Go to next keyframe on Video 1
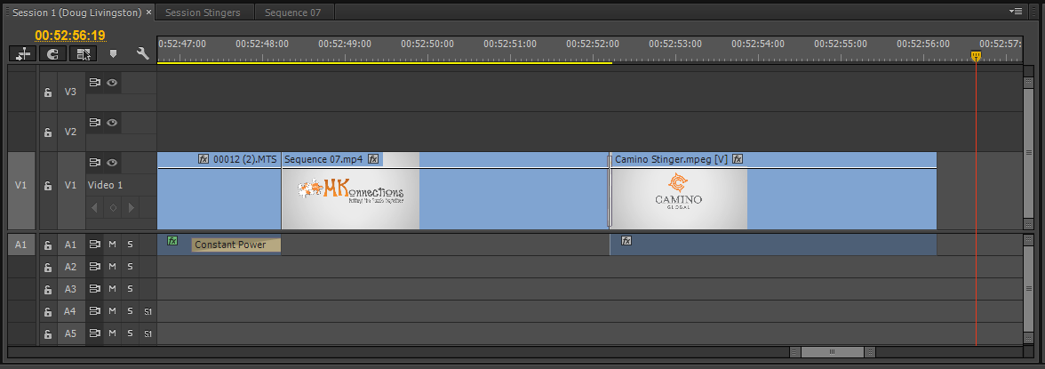This screenshot has width=1045, height=369. [x=131, y=208]
